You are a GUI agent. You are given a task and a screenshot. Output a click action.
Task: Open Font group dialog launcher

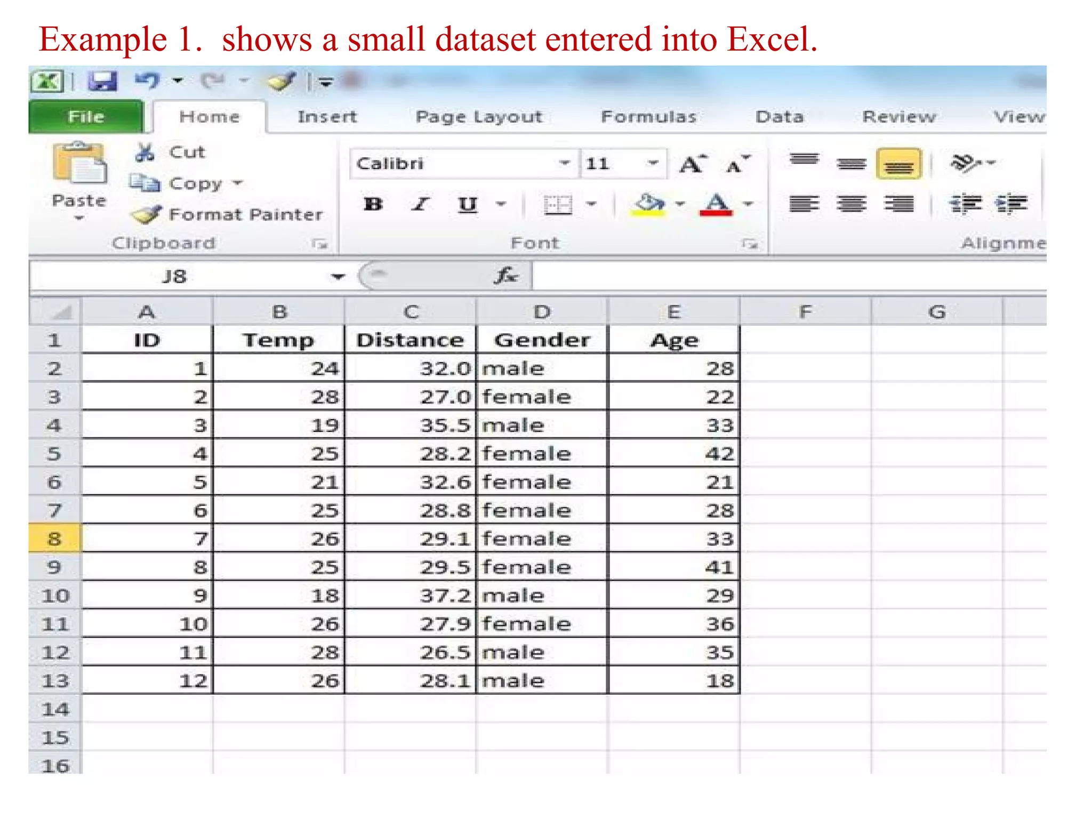click(x=750, y=244)
